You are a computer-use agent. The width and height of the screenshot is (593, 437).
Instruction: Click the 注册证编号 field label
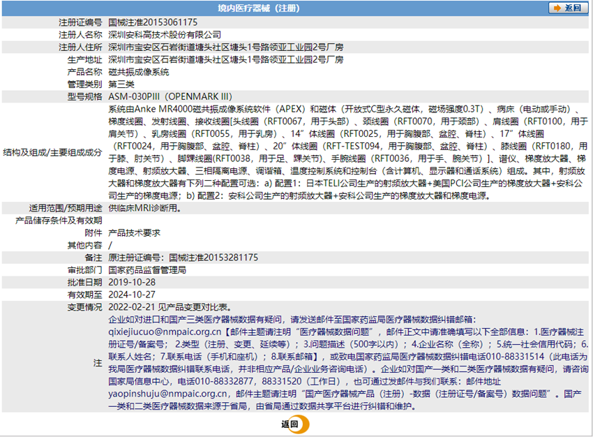pos(80,22)
